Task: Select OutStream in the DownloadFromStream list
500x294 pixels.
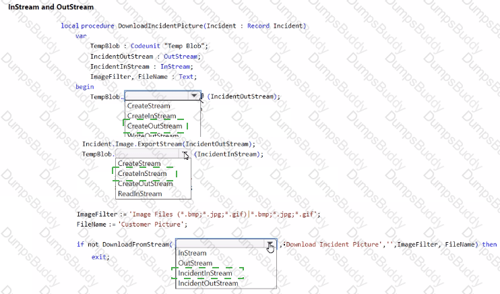Action: [195, 264]
